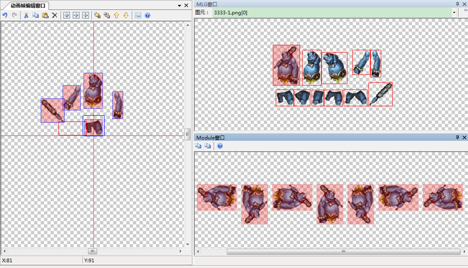Bring module to front layer icon
This screenshot has width=468, height=268.
97,15
